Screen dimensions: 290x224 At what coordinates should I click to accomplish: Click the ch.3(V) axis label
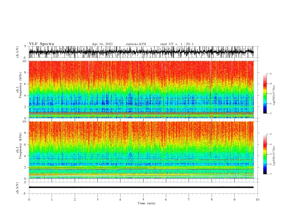[x=18, y=188]
